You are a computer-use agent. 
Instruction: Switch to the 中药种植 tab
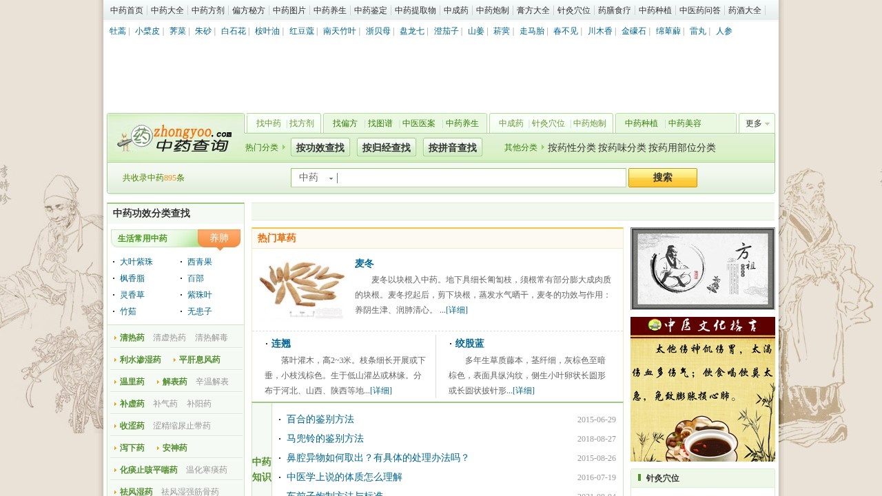[642, 123]
